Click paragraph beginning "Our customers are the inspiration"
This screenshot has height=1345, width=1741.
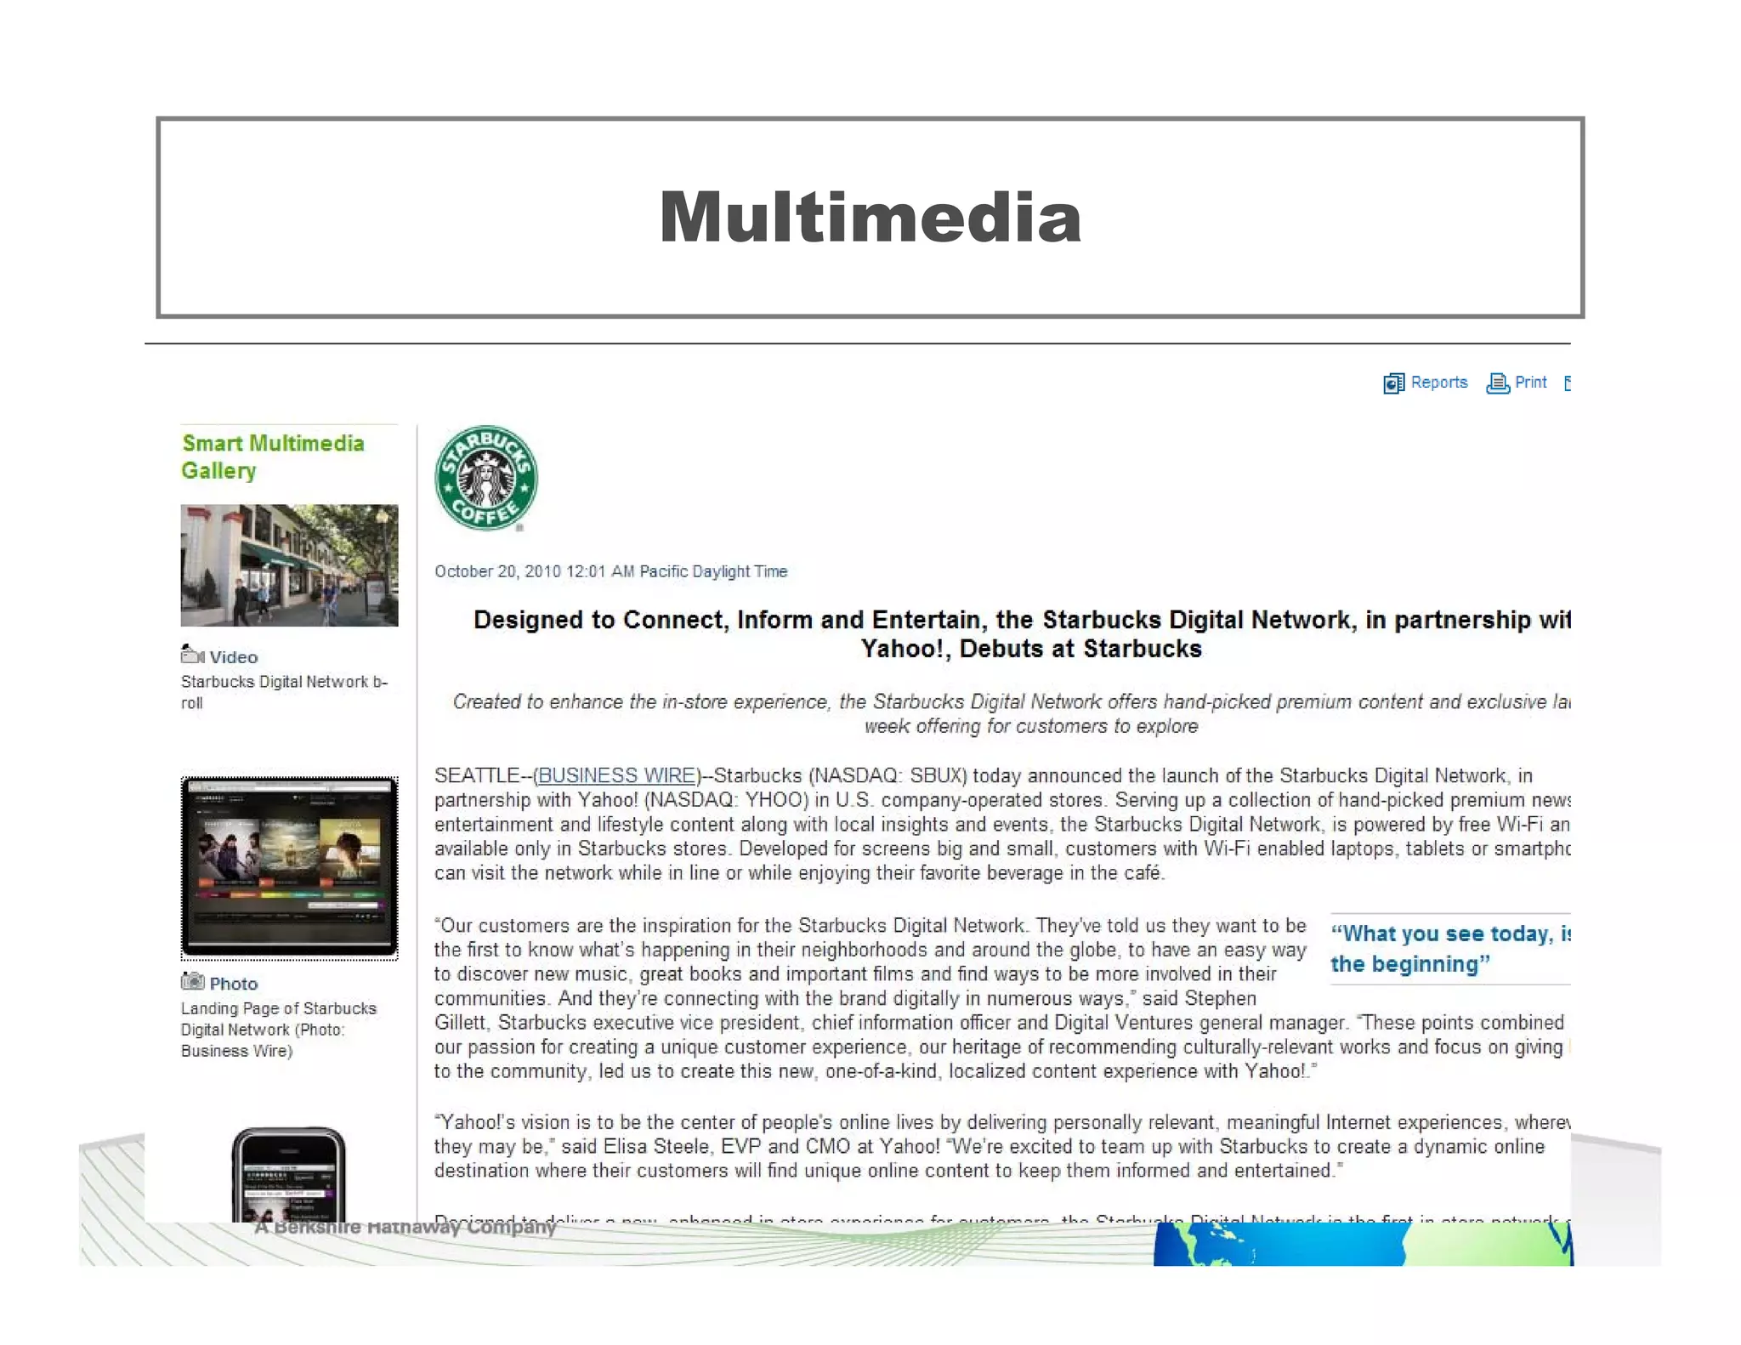(x=1001, y=998)
